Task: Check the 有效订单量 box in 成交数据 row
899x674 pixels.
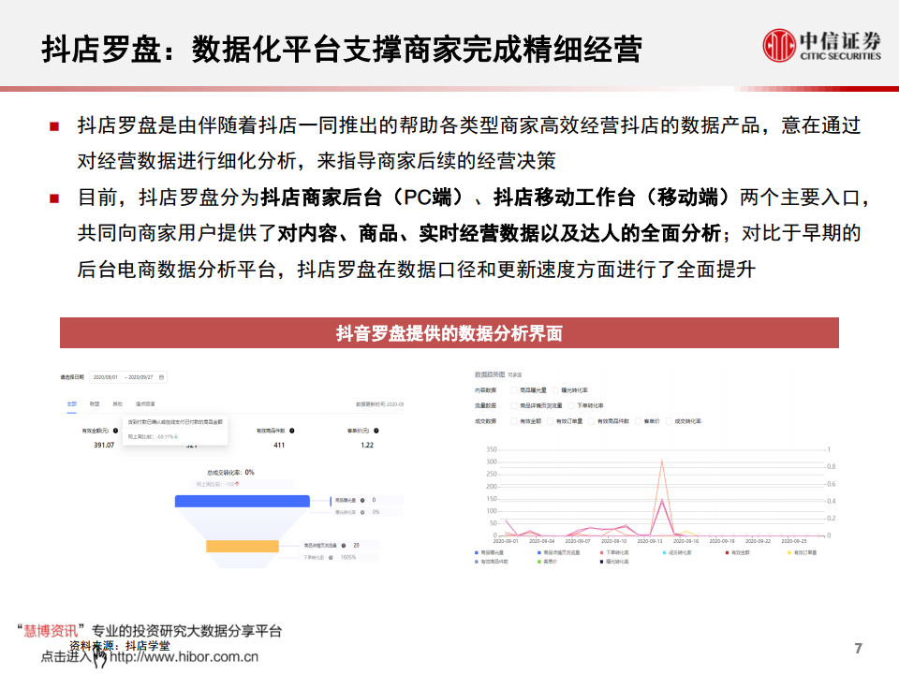Action: [x=550, y=421]
